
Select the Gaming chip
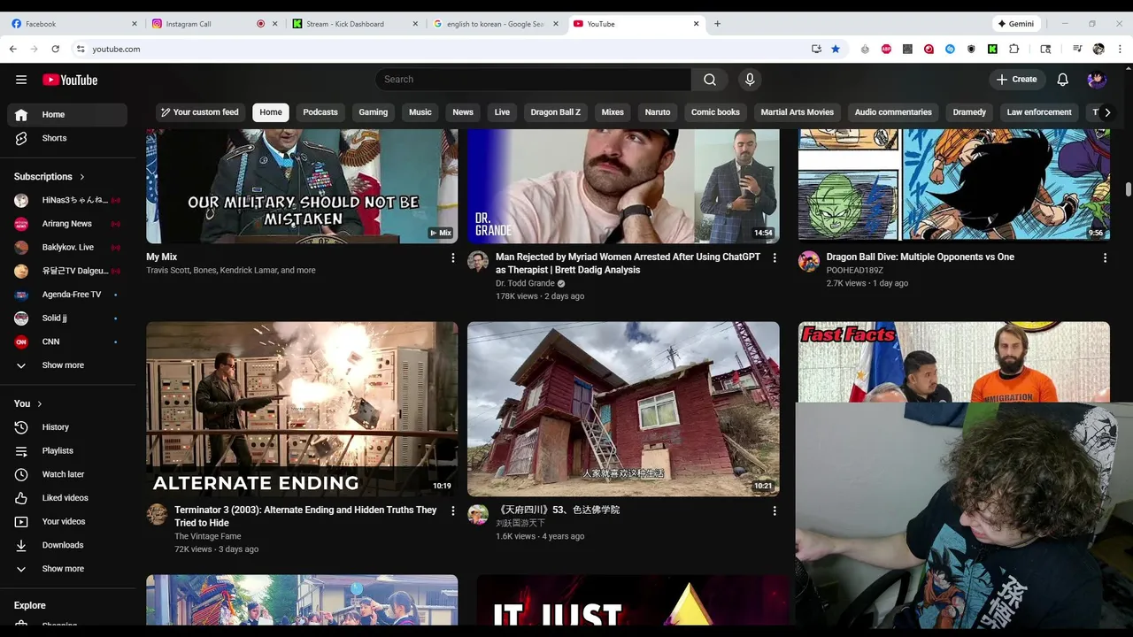[x=373, y=112]
